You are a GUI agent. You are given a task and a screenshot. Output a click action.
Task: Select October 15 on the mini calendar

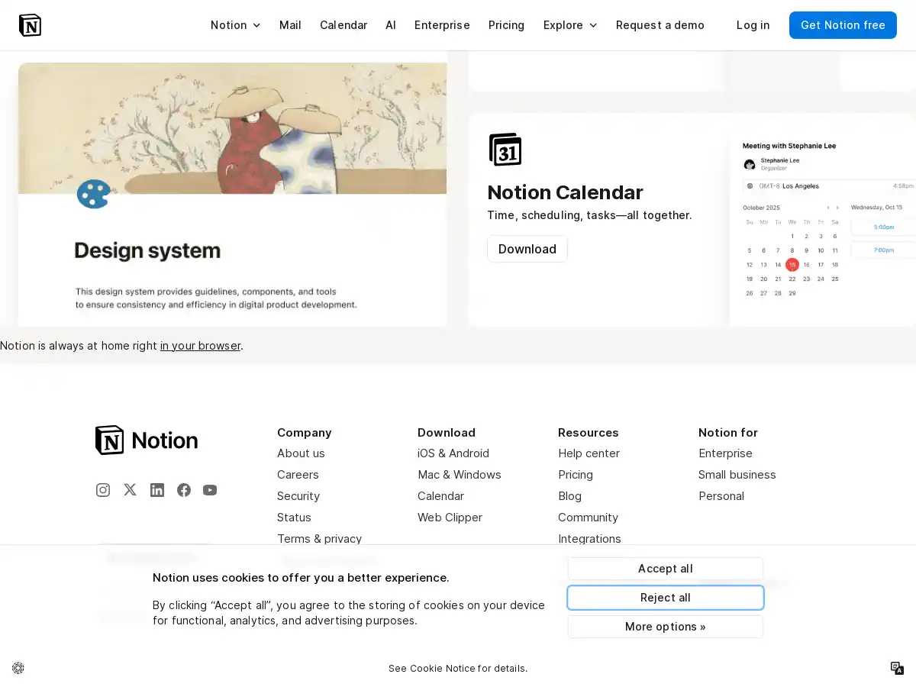[792, 265]
